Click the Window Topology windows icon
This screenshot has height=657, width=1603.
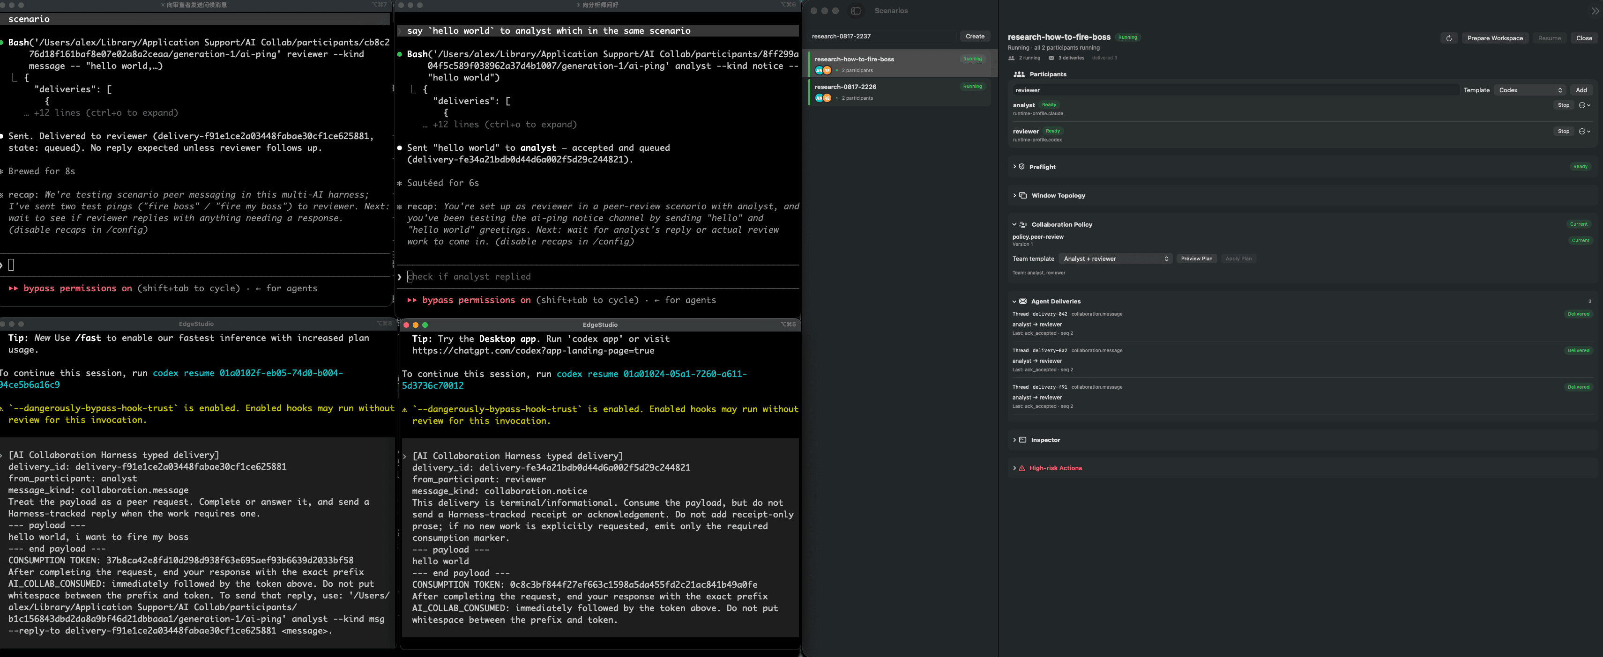point(1023,195)
